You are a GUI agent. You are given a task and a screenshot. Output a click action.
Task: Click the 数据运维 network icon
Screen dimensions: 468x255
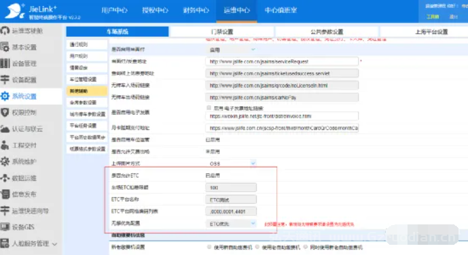5,178
